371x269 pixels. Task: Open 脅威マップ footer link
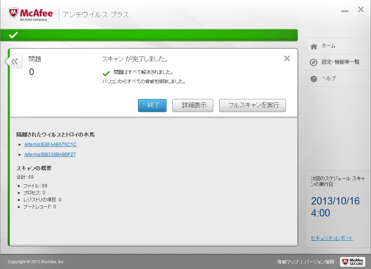[288, 262]
